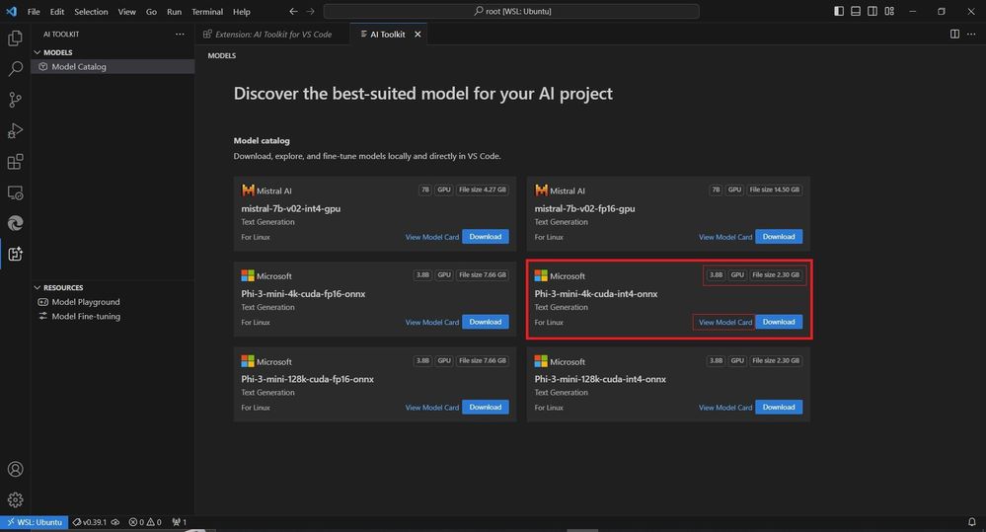Click the v0.39.1 status bar item

point(96,522)
